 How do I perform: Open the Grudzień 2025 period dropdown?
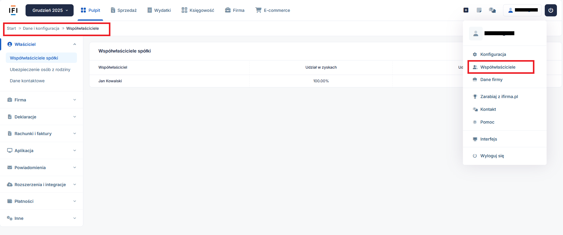(x=50, y=10)
